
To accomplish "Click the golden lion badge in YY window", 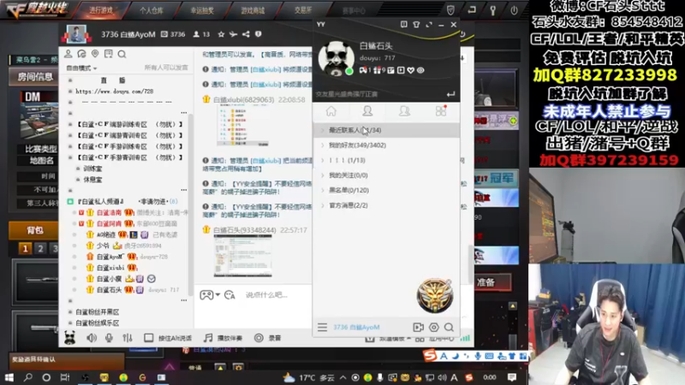I will click(435, 295).
